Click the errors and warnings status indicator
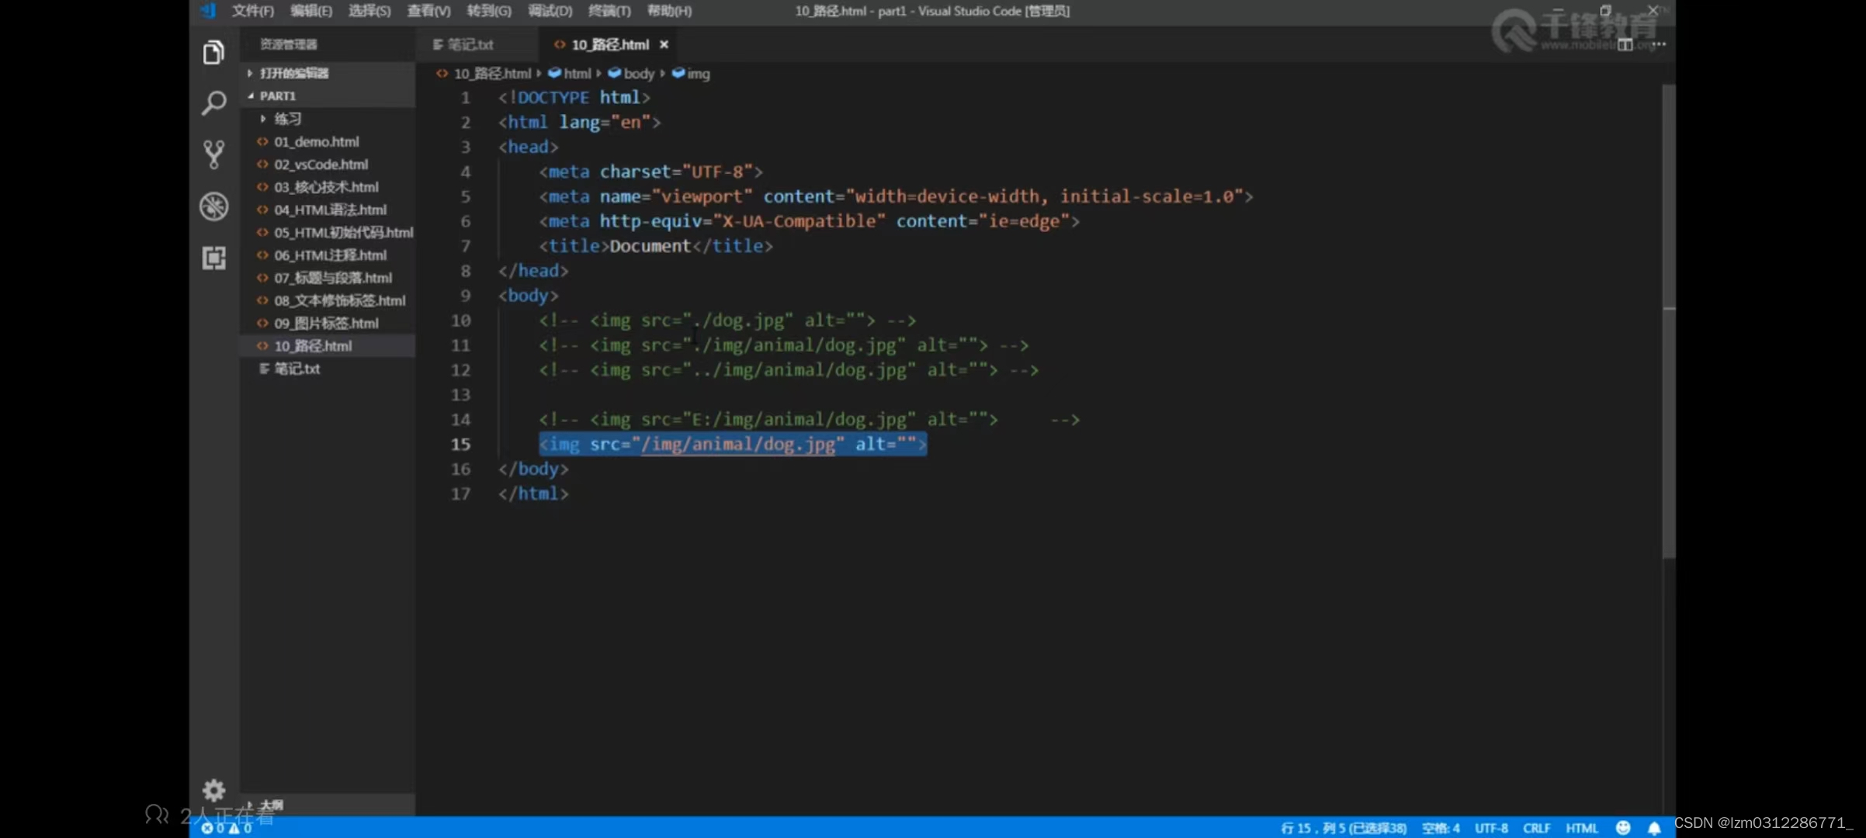Screen dimensions: 1866x838 click(x=227, y=828)
